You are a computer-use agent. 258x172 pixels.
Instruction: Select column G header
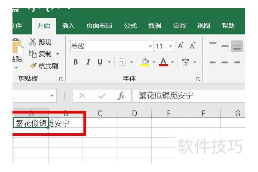click(x=233, y=113)
